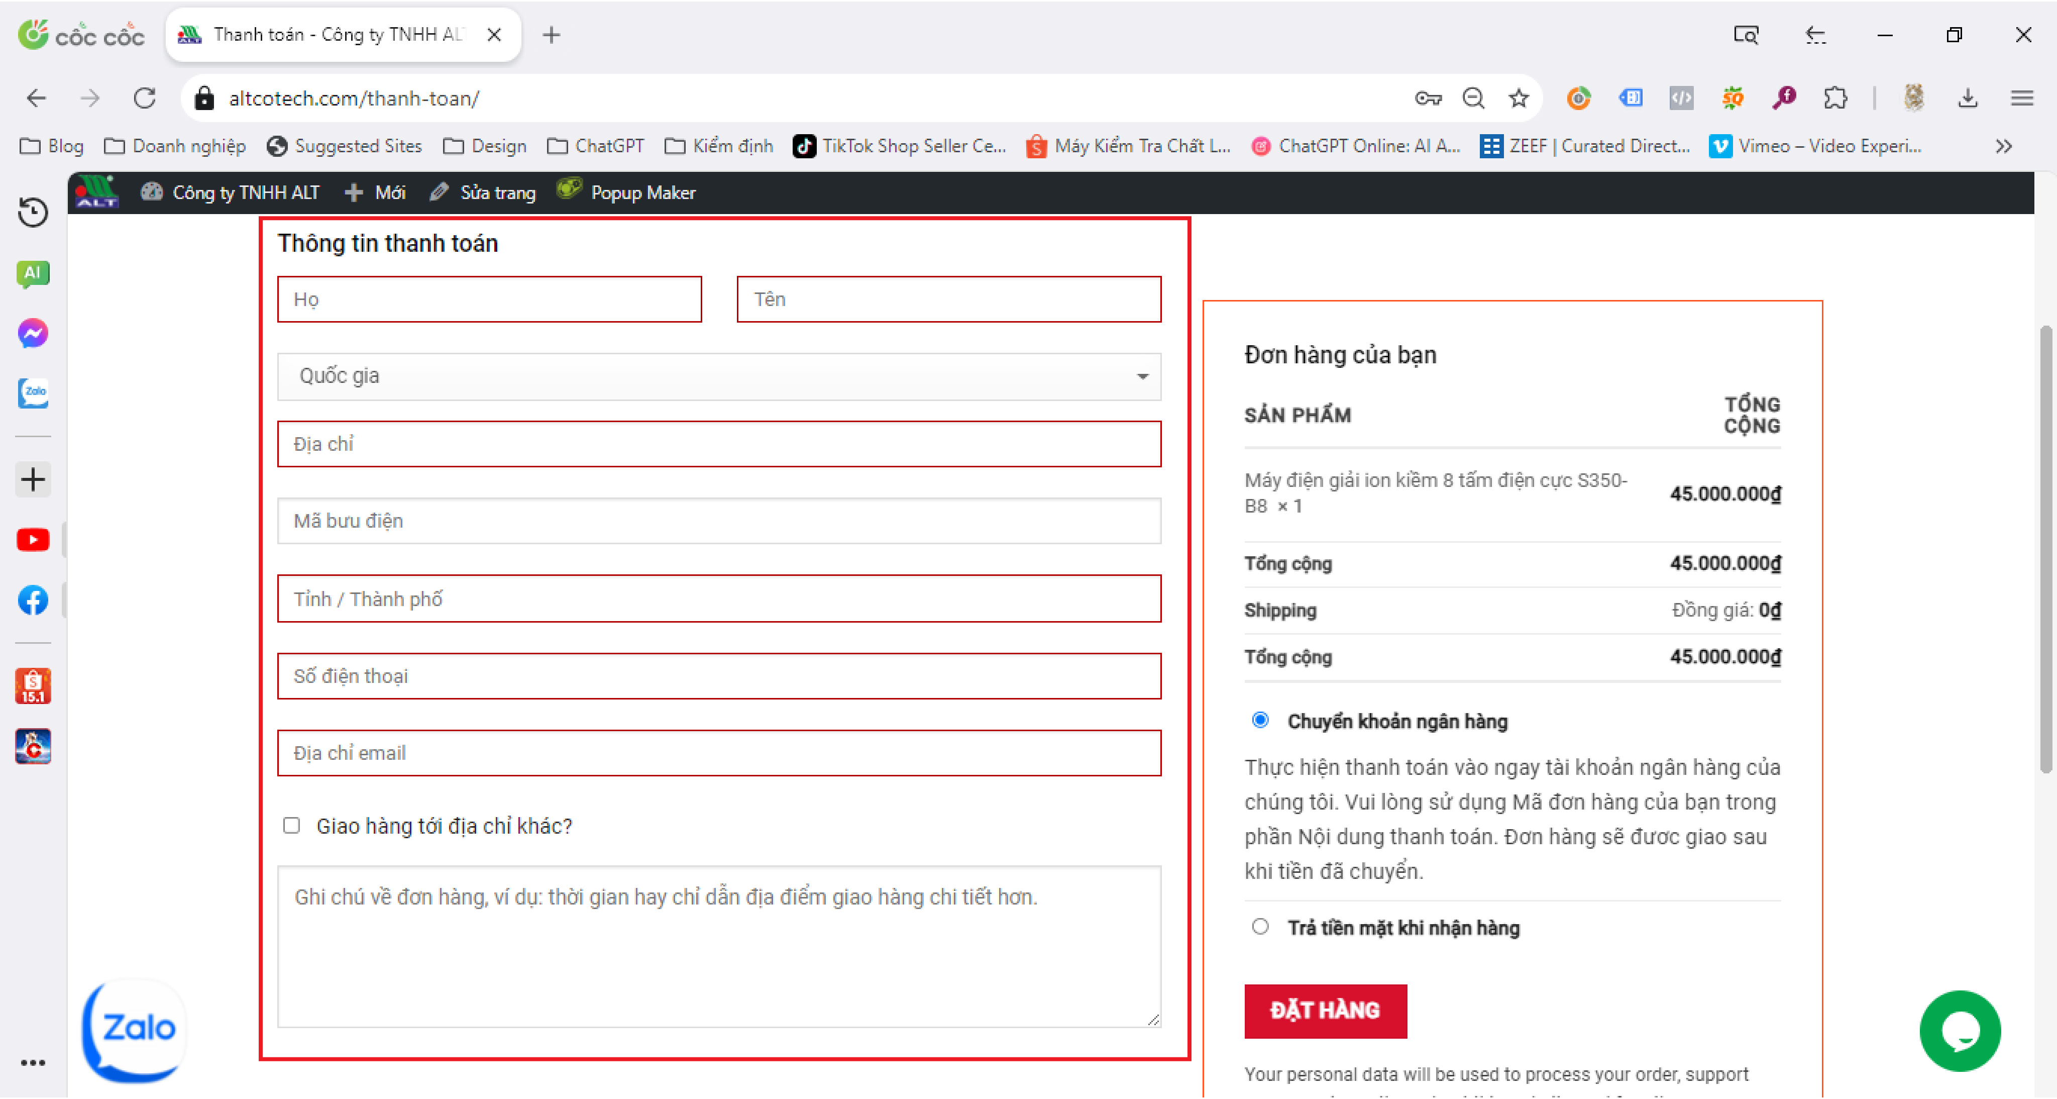Open the sidebar history icon
Screen dimensions: 2057x1099
pos(33,213)
